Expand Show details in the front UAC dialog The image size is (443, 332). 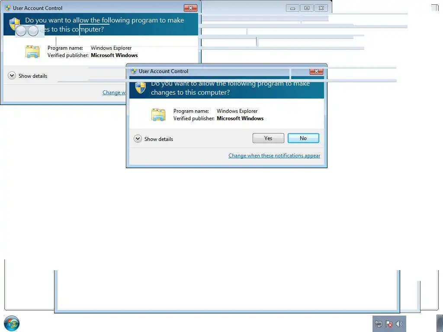[154, 139]
